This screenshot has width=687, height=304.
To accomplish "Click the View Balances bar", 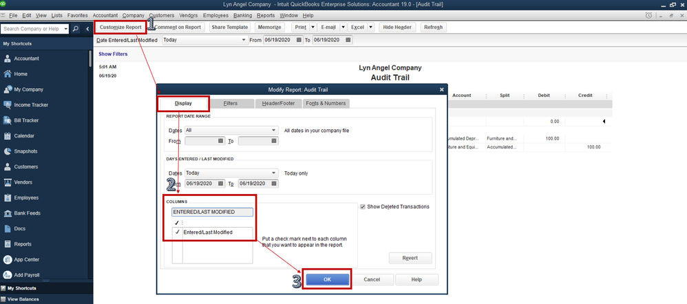I will click(x=46, y=299).
